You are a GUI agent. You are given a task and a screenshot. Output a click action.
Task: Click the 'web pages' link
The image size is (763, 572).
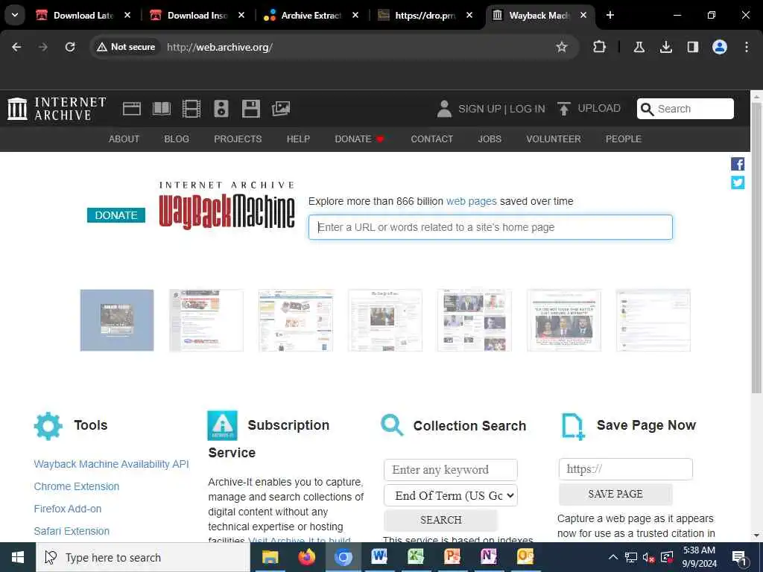point(472,201)
